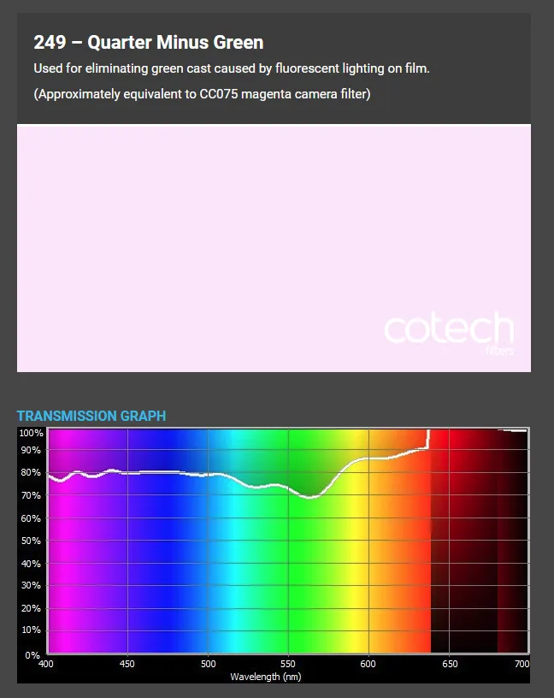Click the pale pink filter color swatch
This screenshot has width=554, height=698.
[214, 240]
